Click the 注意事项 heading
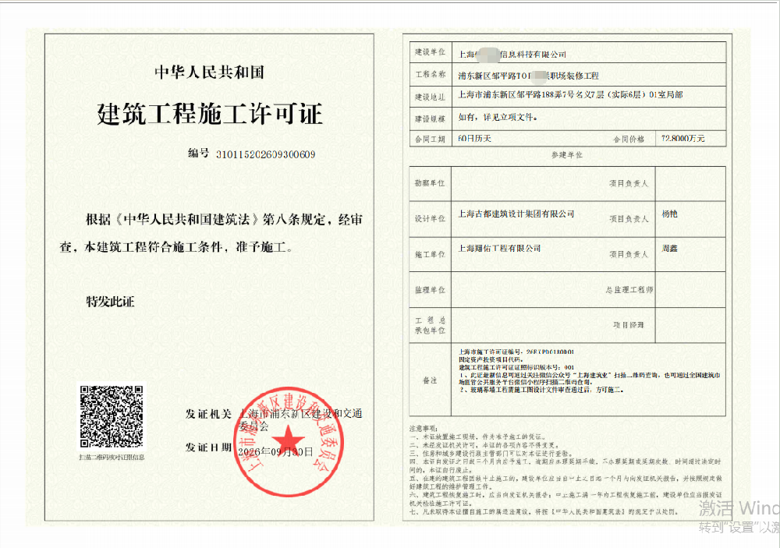 click(424, 428)
